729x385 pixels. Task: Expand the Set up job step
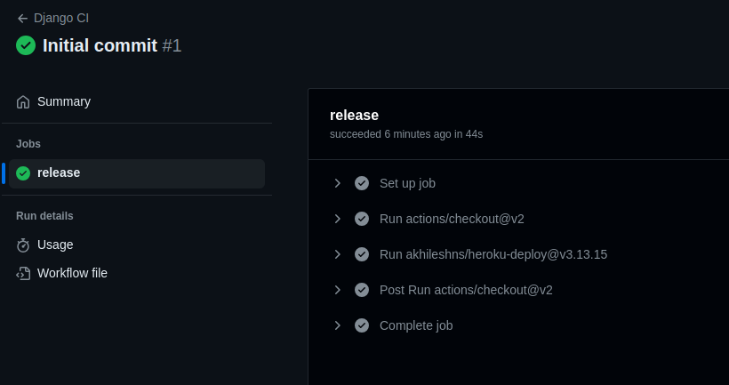338,183
